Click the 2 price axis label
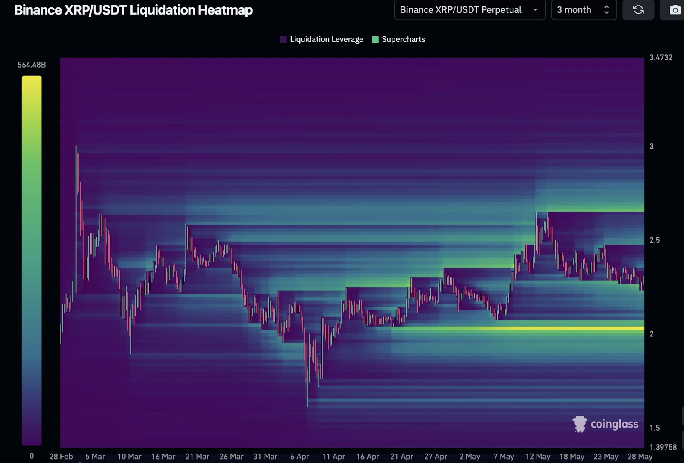Screen dimensions: 684x463 point(652,334)
